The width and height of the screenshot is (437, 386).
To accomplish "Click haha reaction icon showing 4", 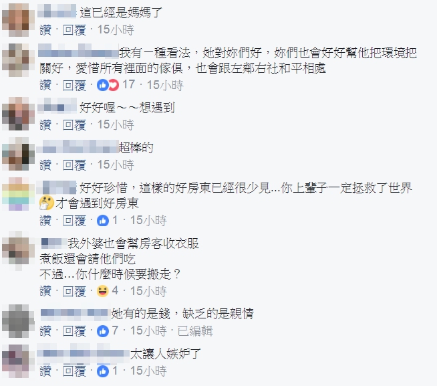I will click(x=102, y=291).
